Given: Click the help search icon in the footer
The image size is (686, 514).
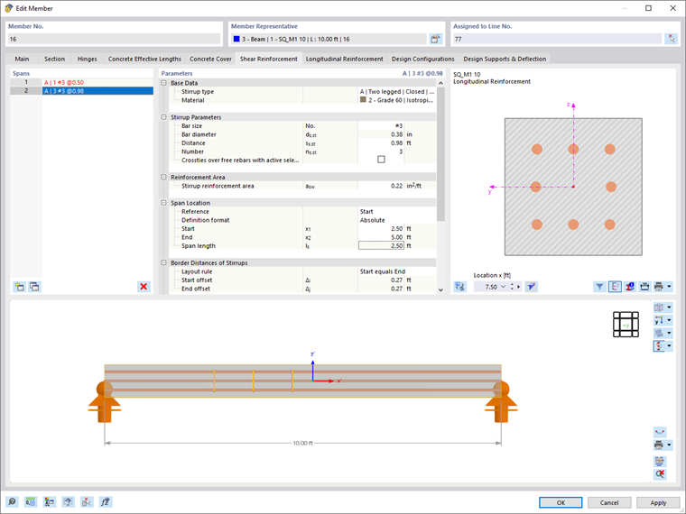Looking at the screenshot, I should coord(12,502).
